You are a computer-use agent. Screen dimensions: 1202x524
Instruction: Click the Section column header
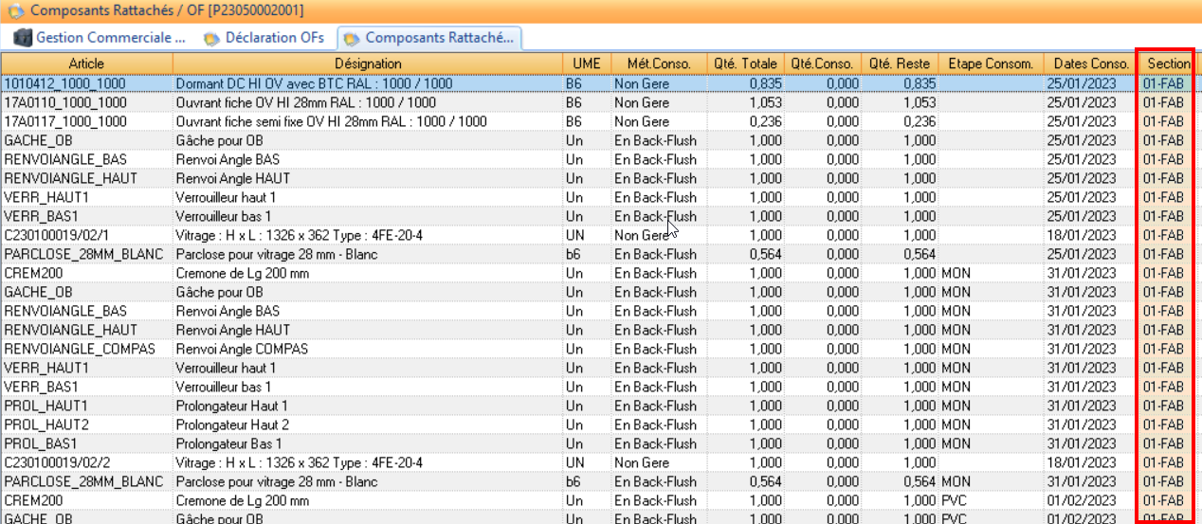tap(1166, 63)
